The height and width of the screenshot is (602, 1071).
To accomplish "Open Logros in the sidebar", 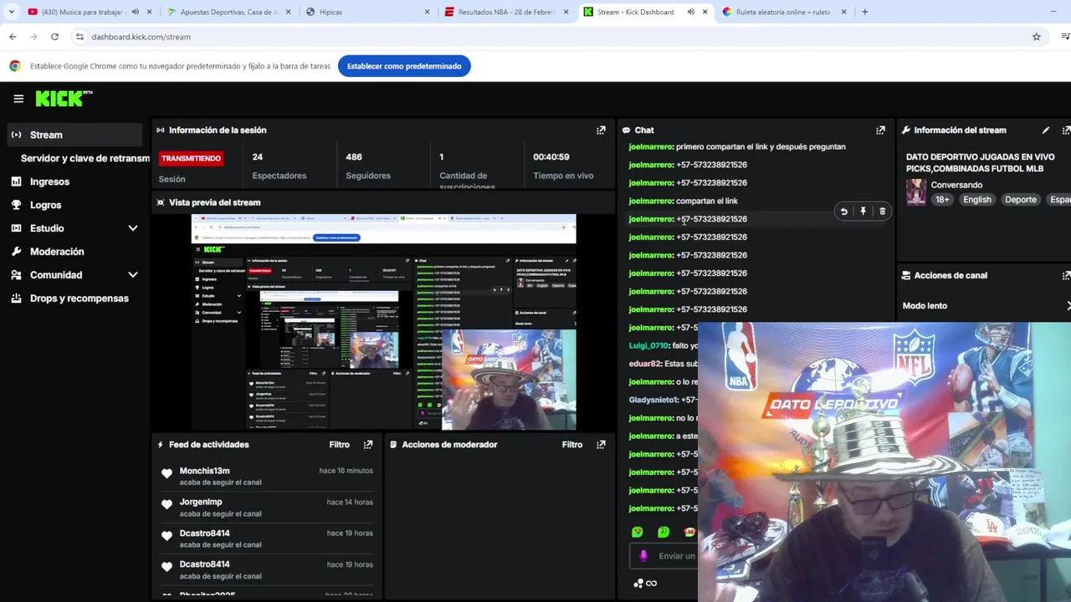I will pyautogui.click(x=45, y=205).
